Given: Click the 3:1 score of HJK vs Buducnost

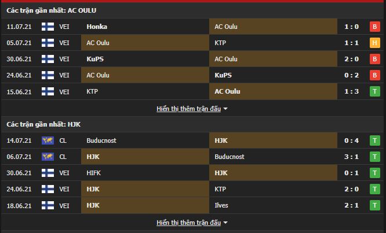Looking at the screenshot, I should [352, 157].
